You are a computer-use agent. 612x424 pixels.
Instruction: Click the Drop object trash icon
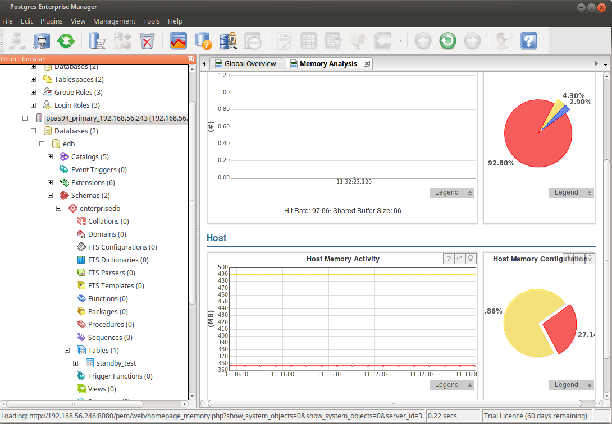pyautogui.click(x=147, y=40)
